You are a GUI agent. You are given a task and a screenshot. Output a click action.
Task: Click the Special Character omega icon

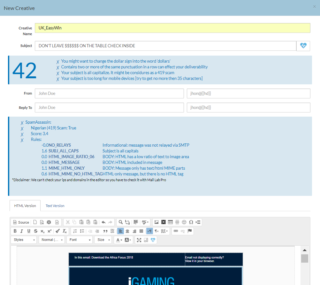click(x=191, y=222)
